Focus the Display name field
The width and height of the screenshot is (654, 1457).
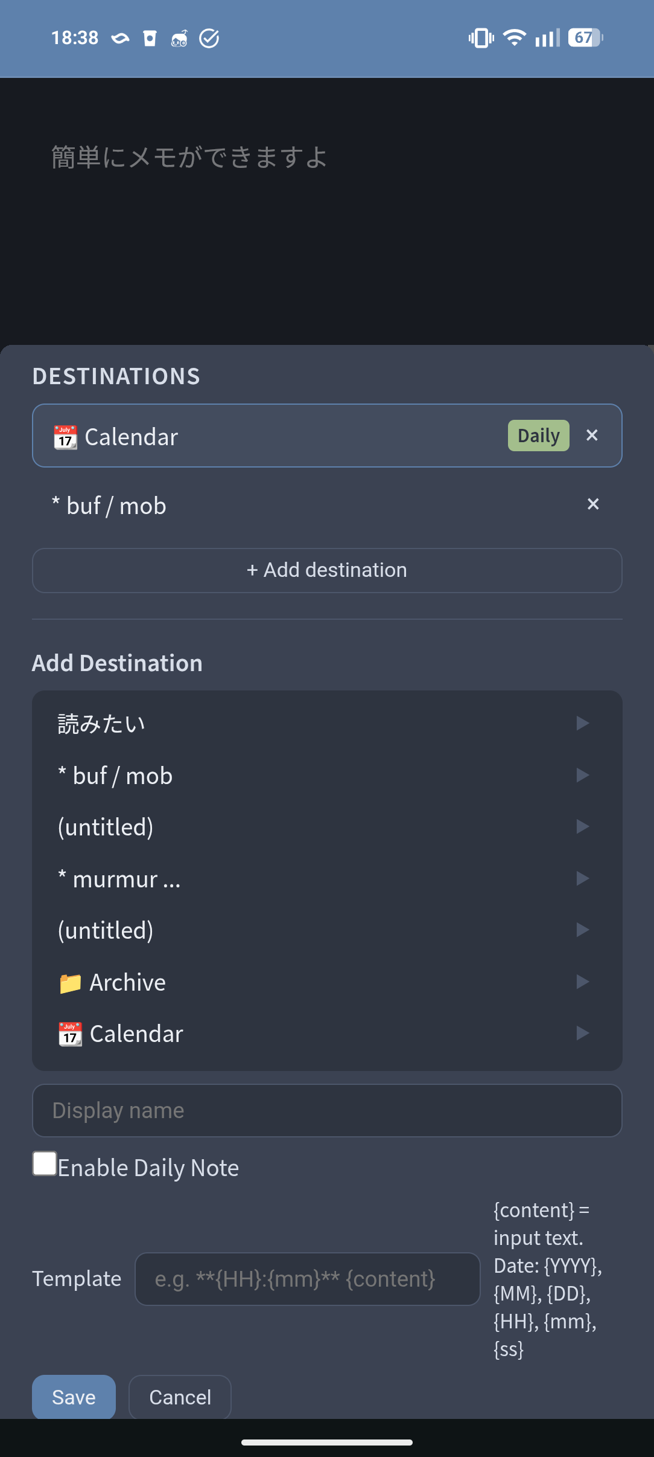pos(326,1110)
